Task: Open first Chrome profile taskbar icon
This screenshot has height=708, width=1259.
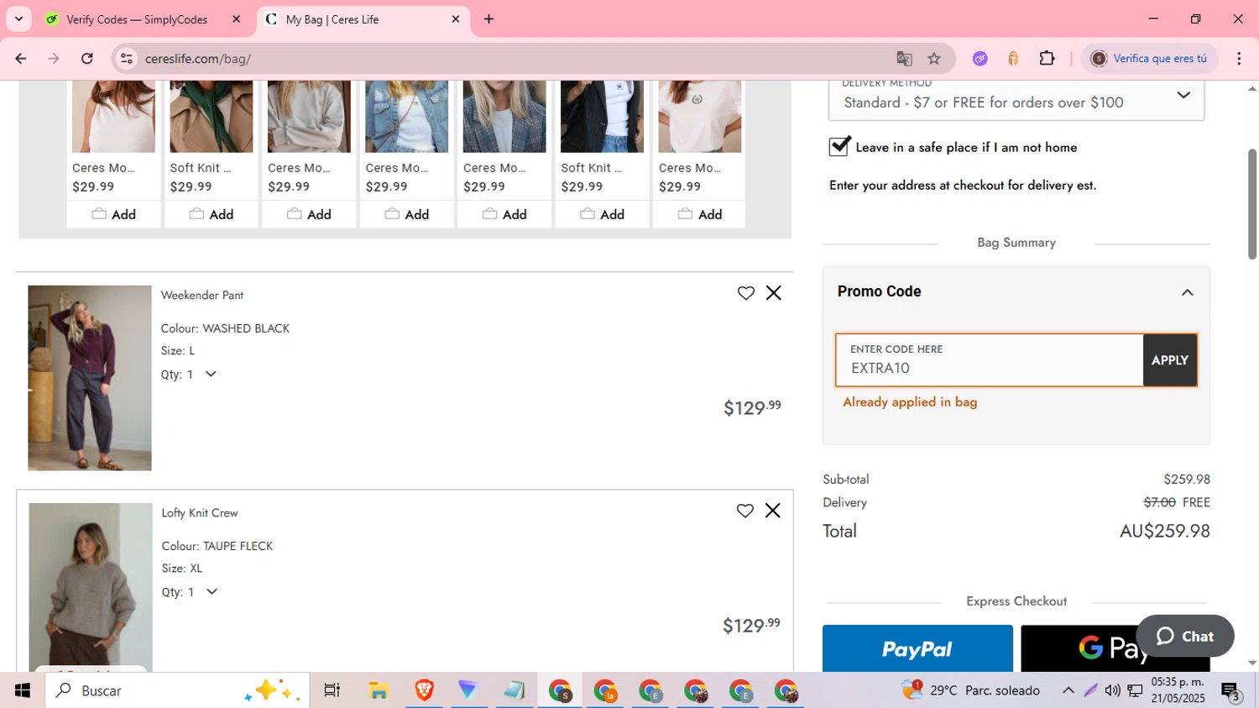Action: point(560,690)
